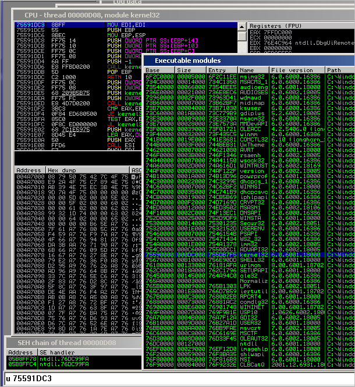
Task: Click the command input field at bottom
Action: click(x=175, y=378)
